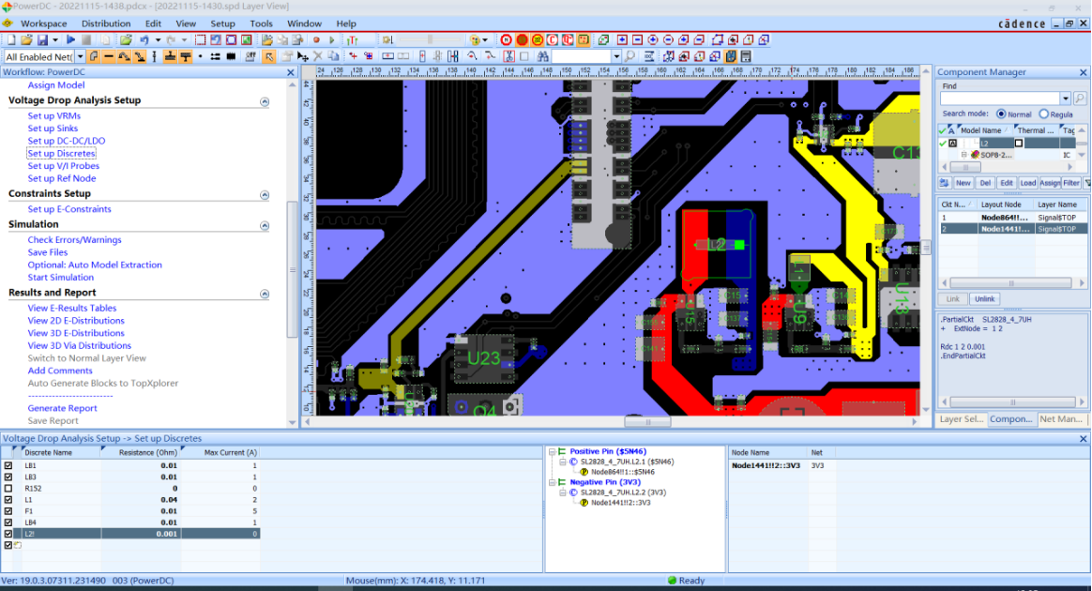Open the toolbar search field dropdown arrow
The height and width of the screenshot is (591, 1092).
[616, 56]
